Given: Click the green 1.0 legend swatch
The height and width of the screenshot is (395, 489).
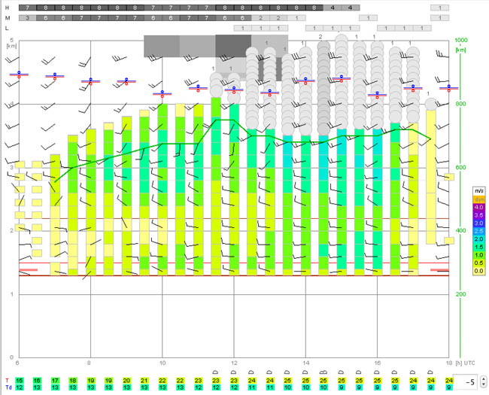Looking at the screenshot, I should point(478,255).
